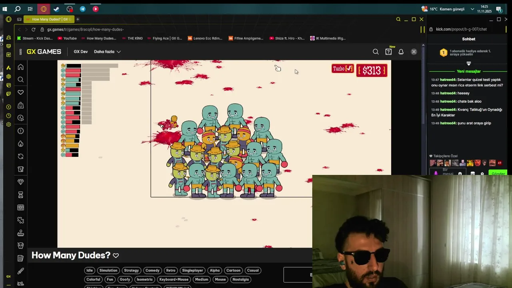Open the Steam taskbar icon

(56, 9)
